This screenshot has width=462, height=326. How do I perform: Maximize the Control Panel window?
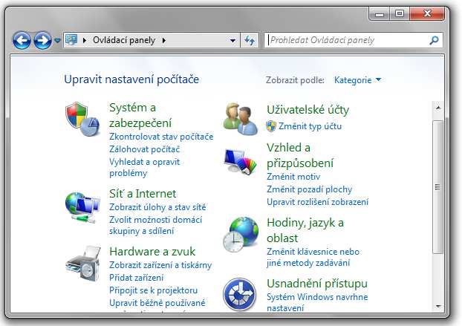(x=400, y=14)
